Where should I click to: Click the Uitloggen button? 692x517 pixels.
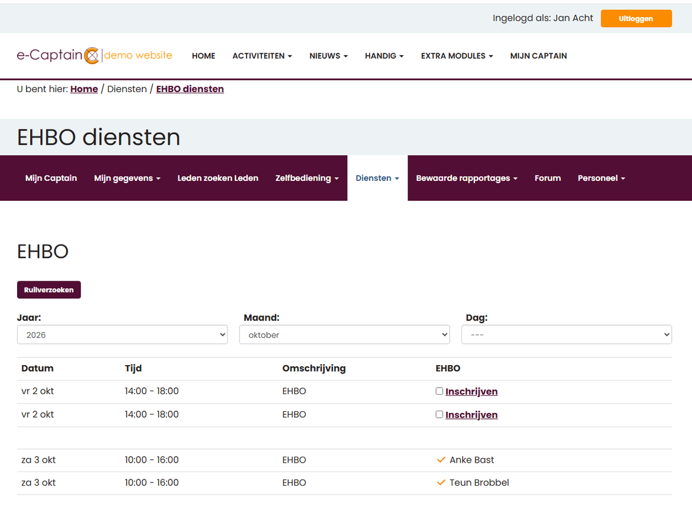point(636,18)
